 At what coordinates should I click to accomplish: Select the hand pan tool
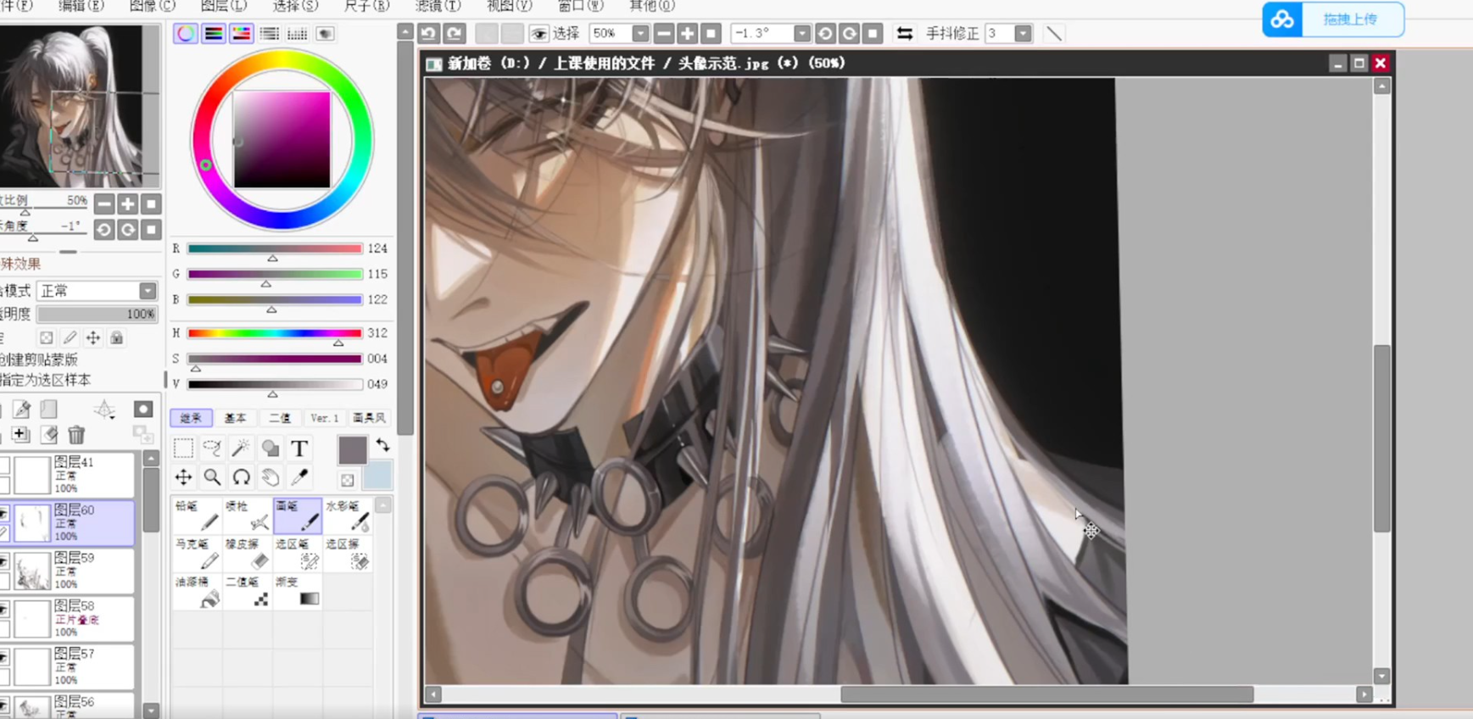coord(270,477)
